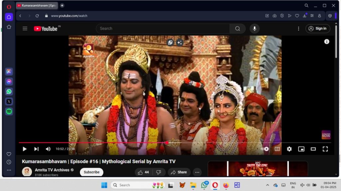Open downloads icon in address bar

coord(305,16)
